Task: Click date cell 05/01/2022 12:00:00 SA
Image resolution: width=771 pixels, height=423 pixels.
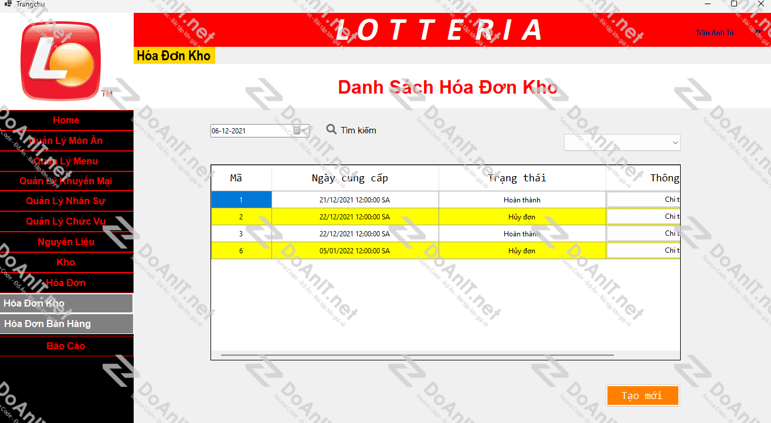Action: tap(355, 250)
